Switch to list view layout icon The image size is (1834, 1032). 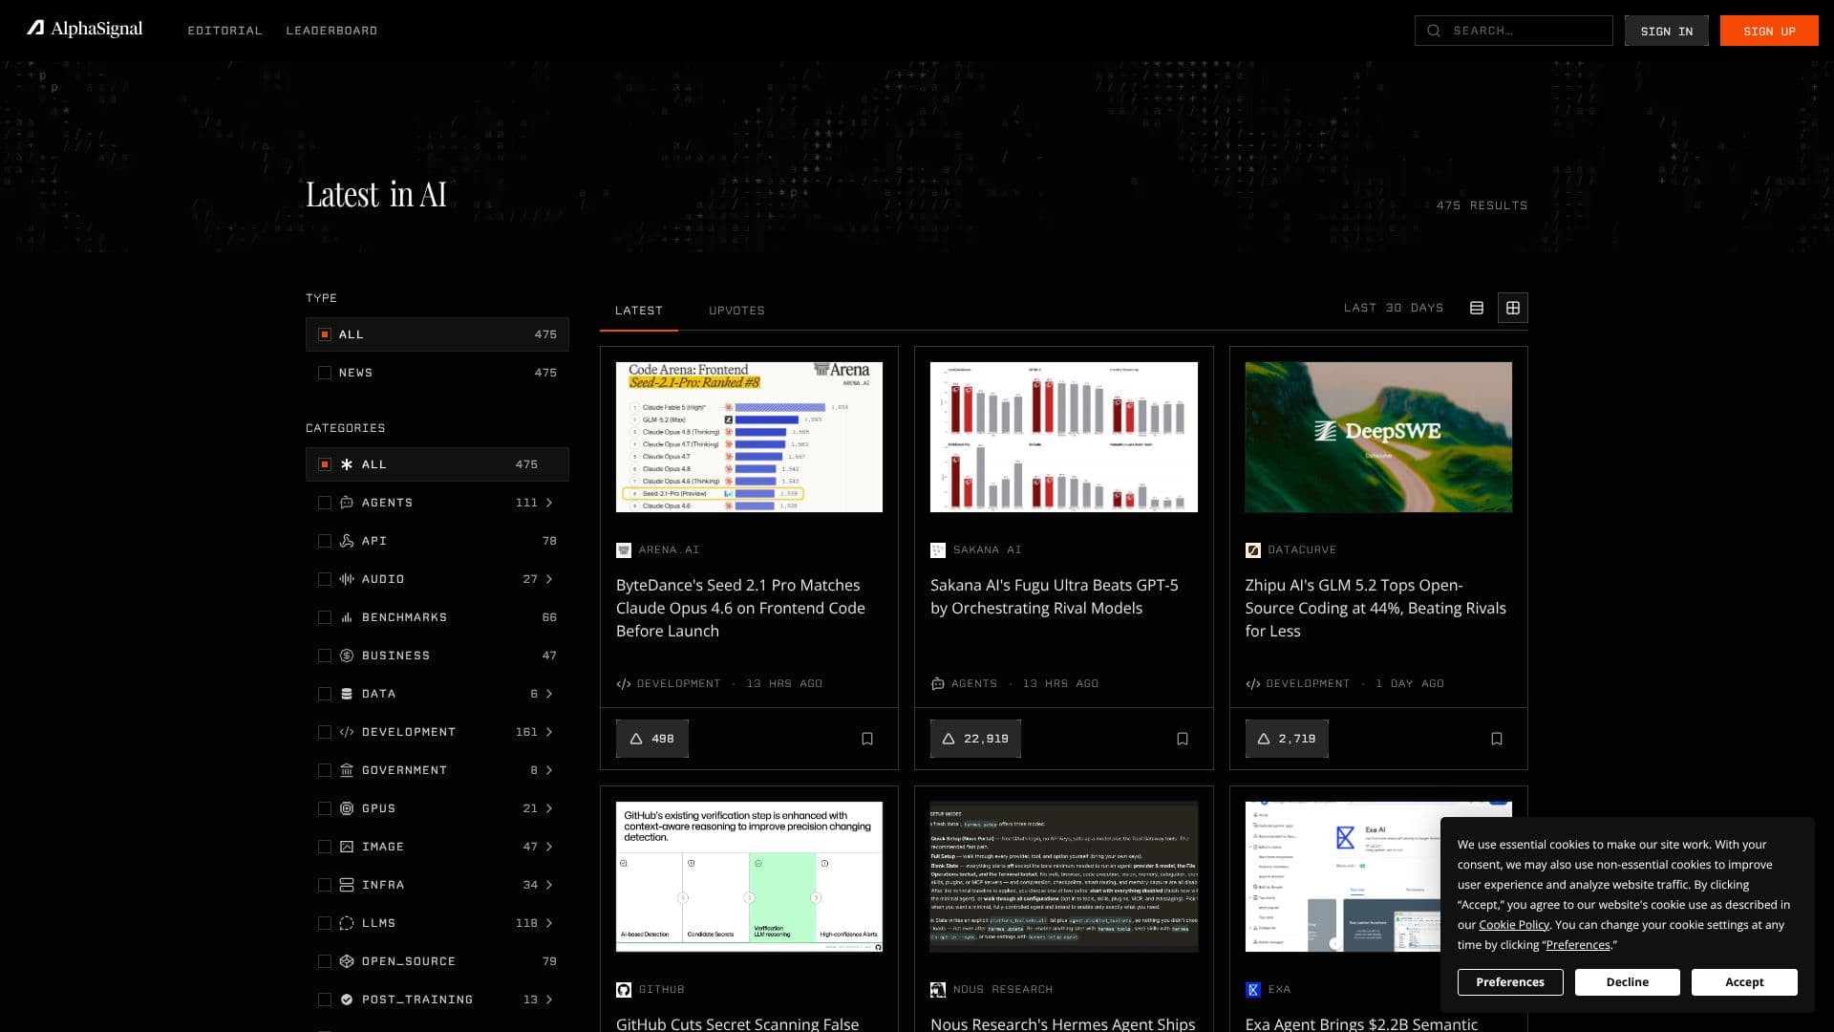point(1477,308)
